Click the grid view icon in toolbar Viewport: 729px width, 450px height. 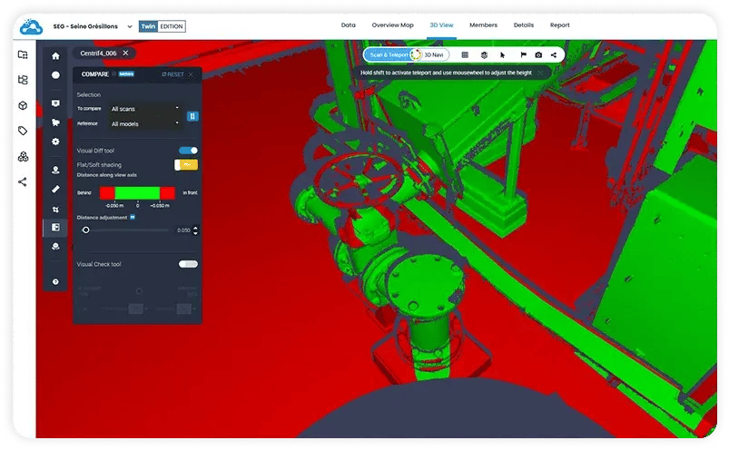(x=465, y=54)
